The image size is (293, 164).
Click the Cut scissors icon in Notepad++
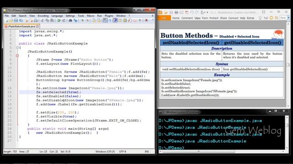click(x=42, y=20)
